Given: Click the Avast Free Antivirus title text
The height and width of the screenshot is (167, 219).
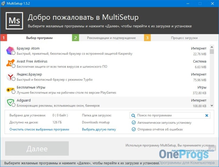Looking at the screenshot, I should (x=32, y=61).
